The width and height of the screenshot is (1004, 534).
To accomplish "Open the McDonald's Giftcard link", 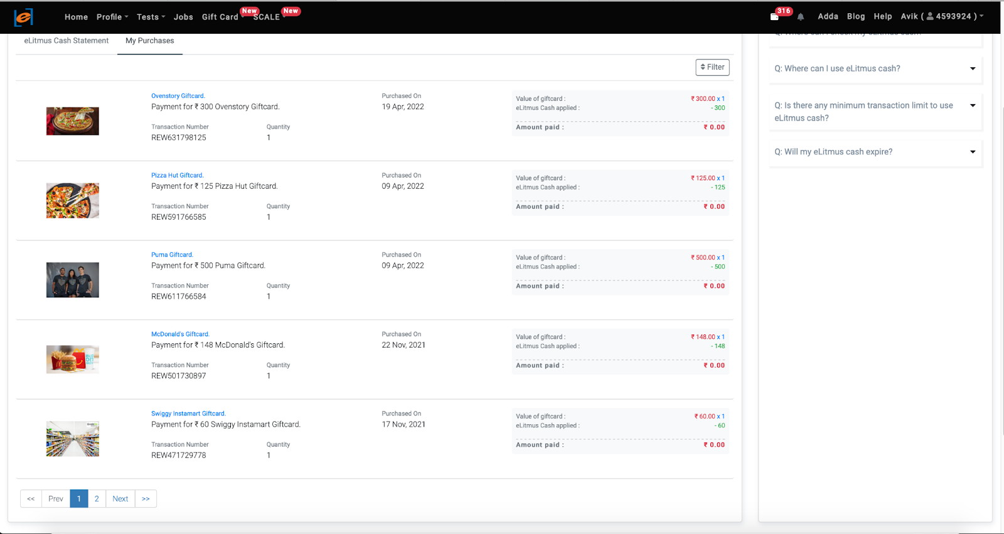I will 180,334.
